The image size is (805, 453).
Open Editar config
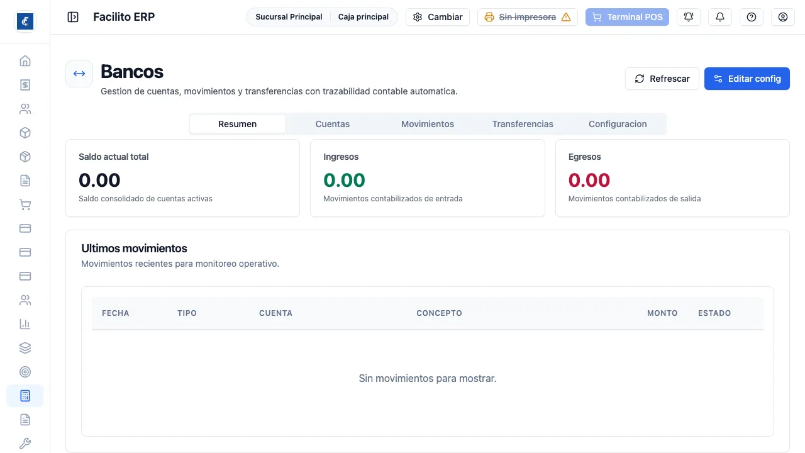[747, 79]
